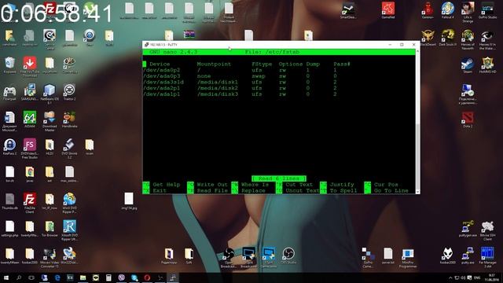This screenshot has height=283, width=503.
Task: Open the Word document icon on desktop
Action: tap(9, 120)
